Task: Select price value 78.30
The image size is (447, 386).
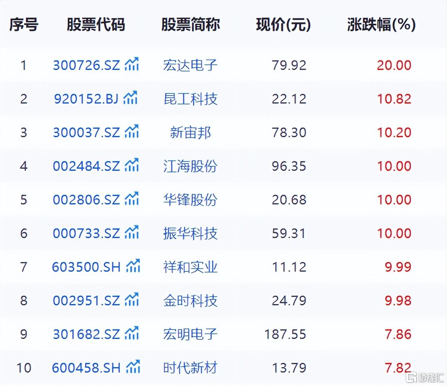Action: tap(289, 132)
